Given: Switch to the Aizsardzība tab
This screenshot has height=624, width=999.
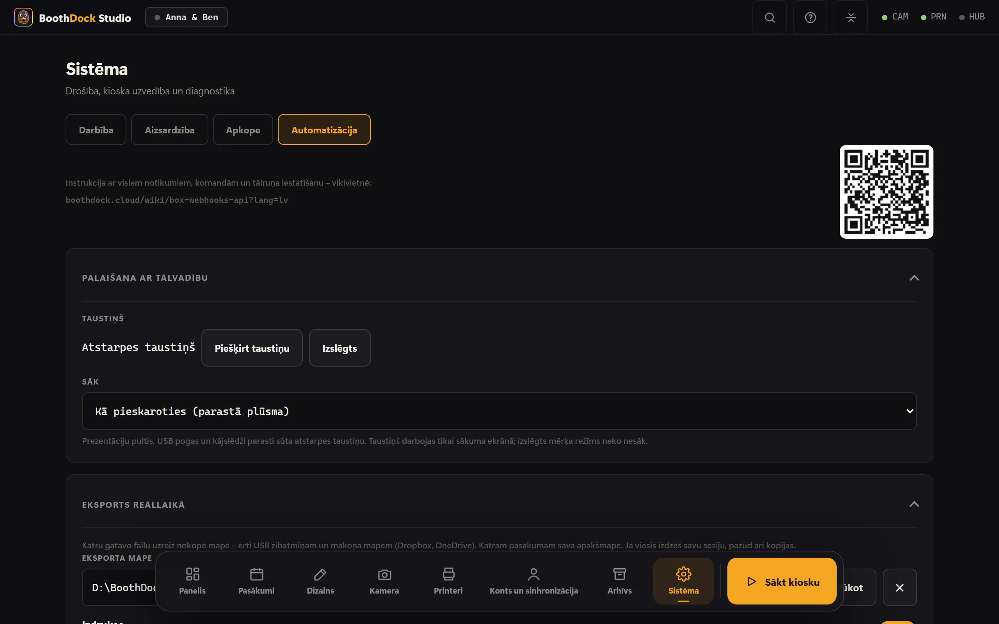Looking at the screenshot, I should pos(170,129).
